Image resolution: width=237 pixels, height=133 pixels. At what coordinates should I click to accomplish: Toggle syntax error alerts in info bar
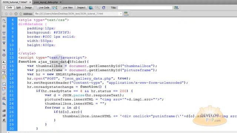coord(4,77)
